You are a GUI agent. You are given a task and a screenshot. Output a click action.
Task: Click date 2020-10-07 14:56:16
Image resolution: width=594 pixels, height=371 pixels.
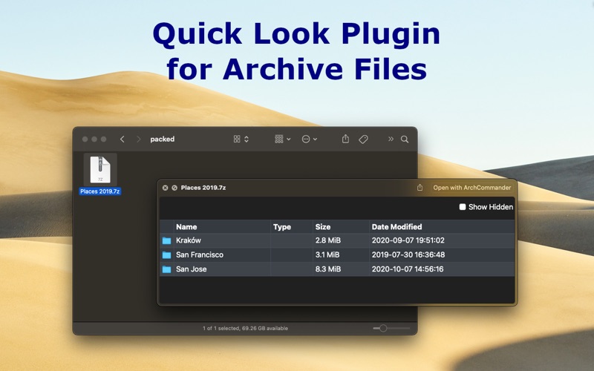pos(408,269)
